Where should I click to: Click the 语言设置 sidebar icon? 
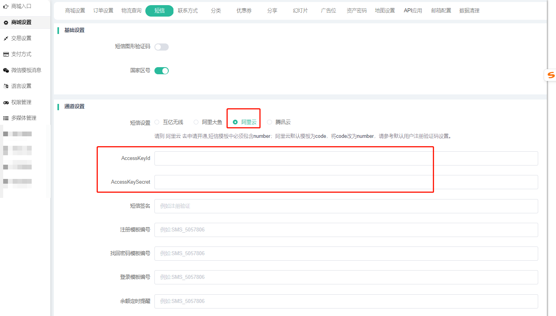tap(6, 86)
